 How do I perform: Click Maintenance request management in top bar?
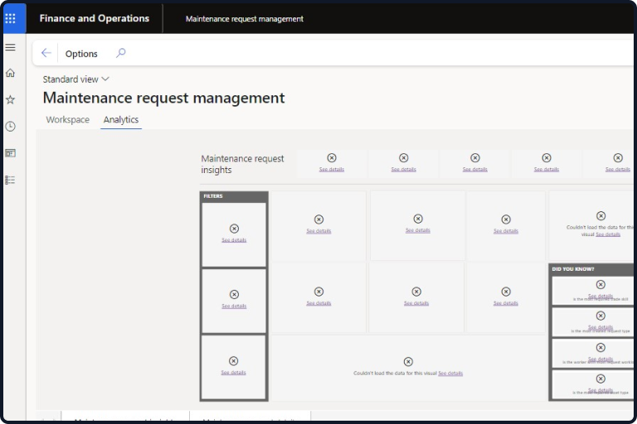coord(245,19)
